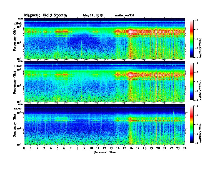Click time axis tick label "15"

pyautogui.click(x=124, y=148)
